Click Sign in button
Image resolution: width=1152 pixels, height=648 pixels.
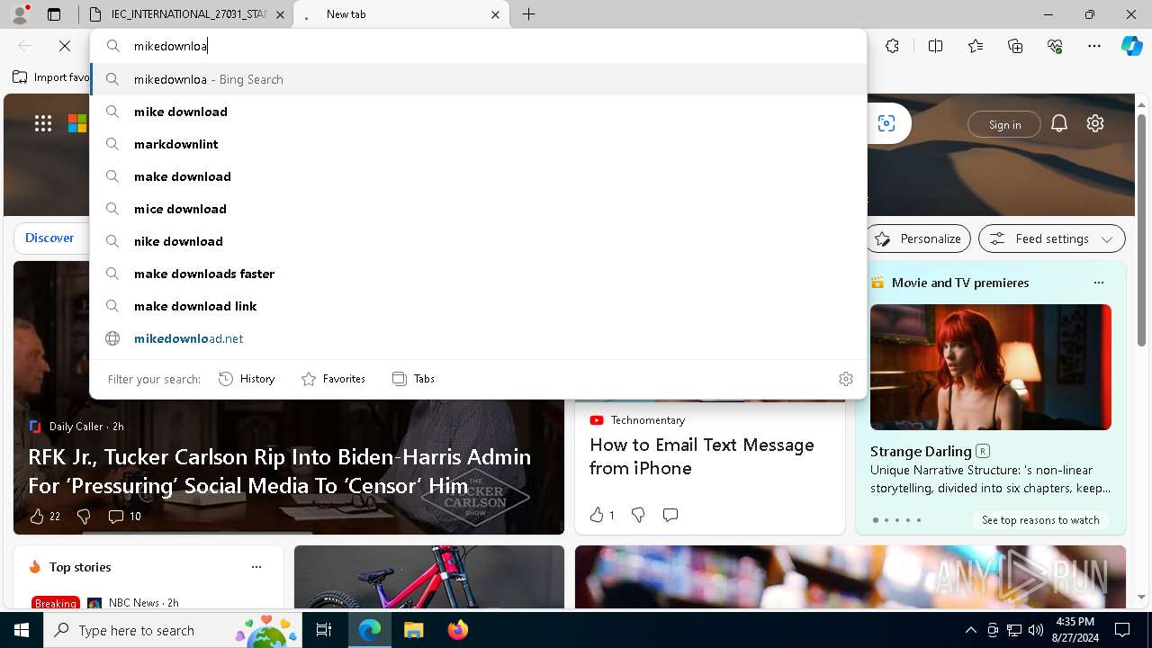[x=1004, y=124]
